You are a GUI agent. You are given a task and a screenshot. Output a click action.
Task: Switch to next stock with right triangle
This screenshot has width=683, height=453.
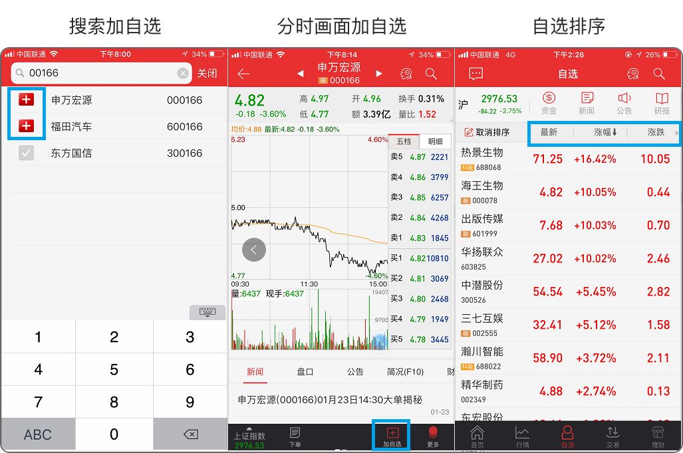(x=379, y=74)
